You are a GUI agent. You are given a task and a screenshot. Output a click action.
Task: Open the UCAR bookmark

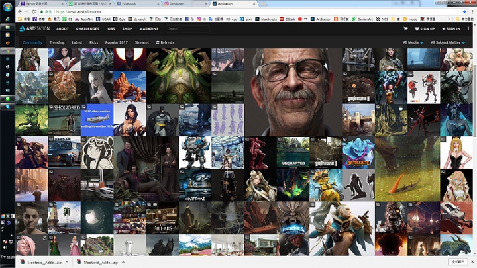(x=103, y=19)
